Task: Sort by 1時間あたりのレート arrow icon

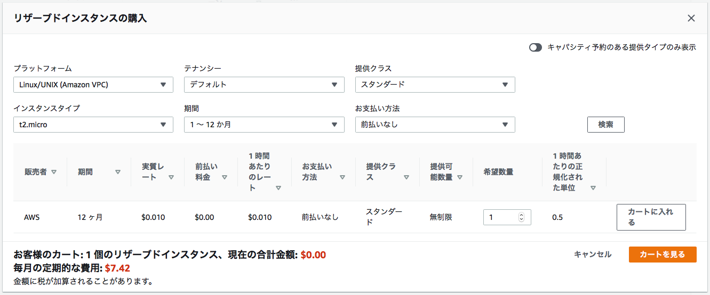Action: click(278, 188)
